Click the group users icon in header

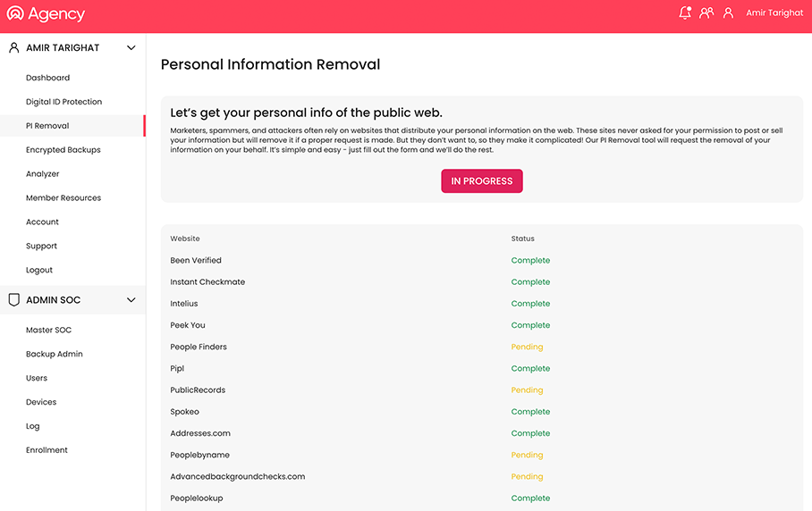click(x=706, y=13)
